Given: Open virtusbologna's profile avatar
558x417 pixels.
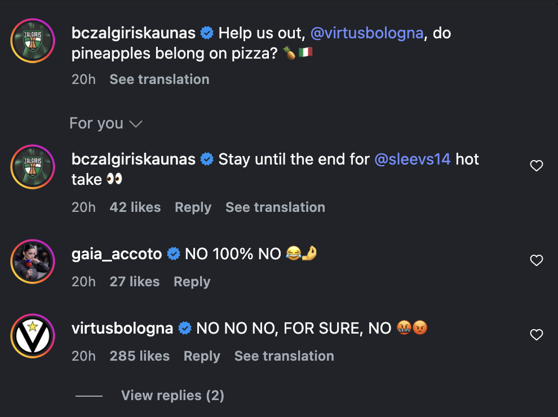Looking at the screenshot, I should pyautogui.click(x=33, y=336).
